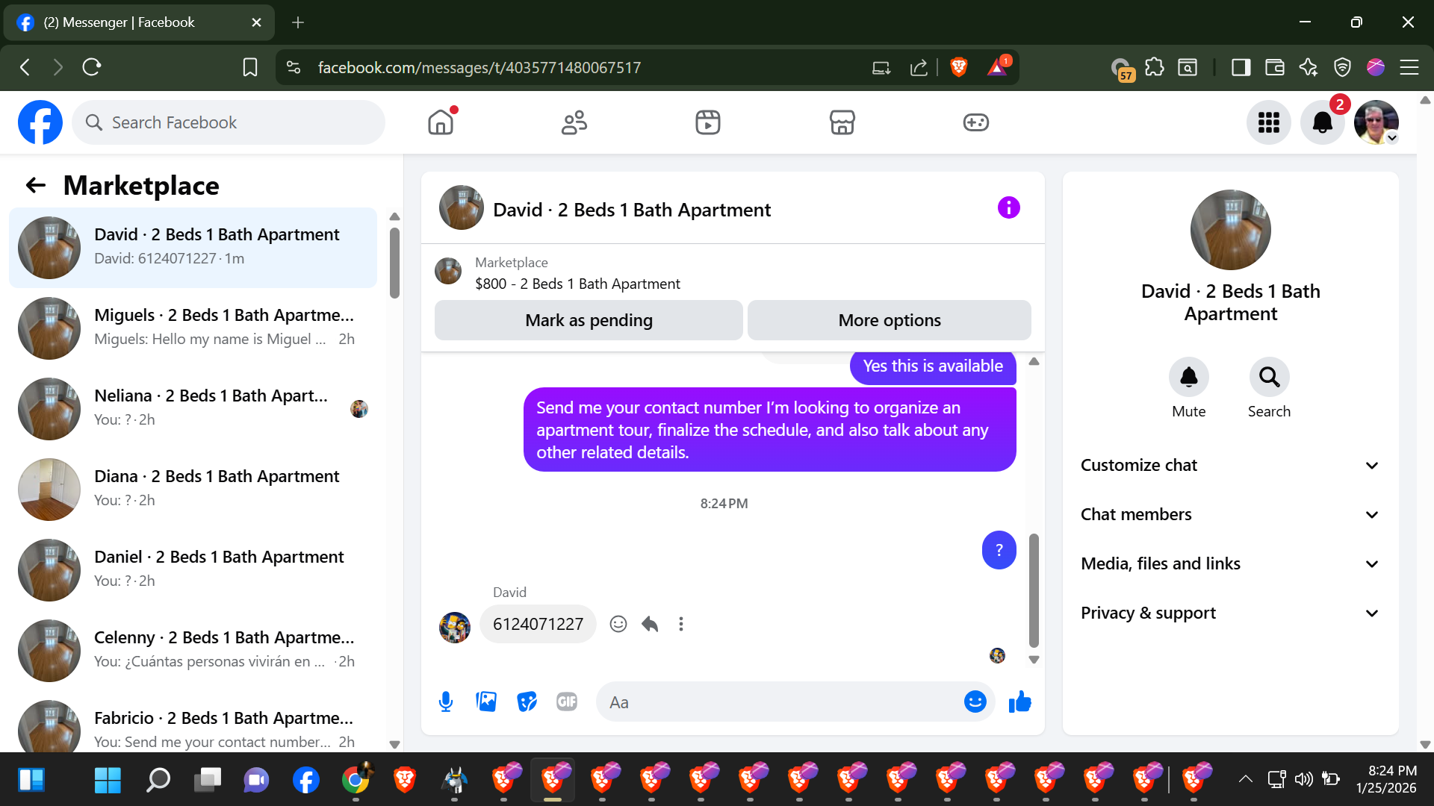Click the 'Yes this is available' message
The height and width of the screenshot is (806, 1434).
coord(933,366)
